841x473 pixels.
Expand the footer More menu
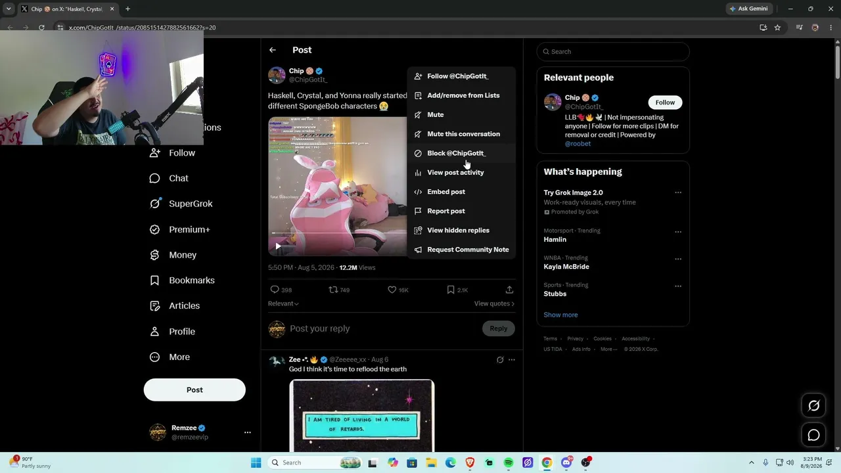(608, 349)
